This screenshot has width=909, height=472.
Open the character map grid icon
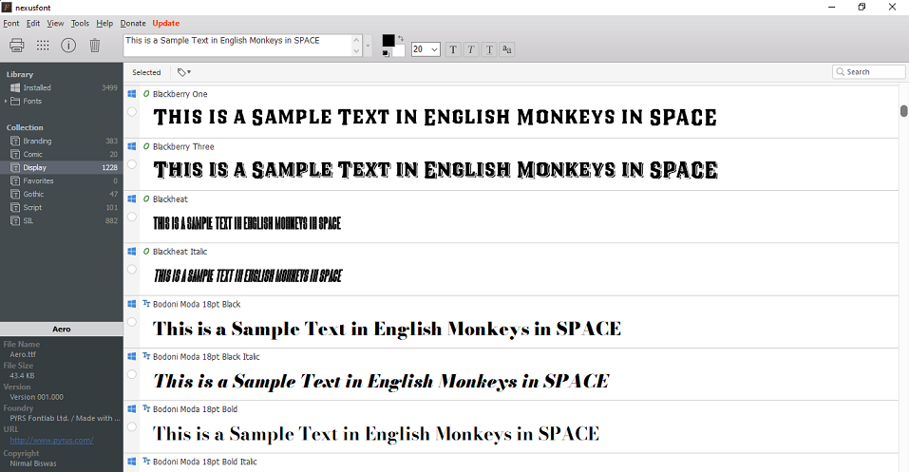point(43,46)
